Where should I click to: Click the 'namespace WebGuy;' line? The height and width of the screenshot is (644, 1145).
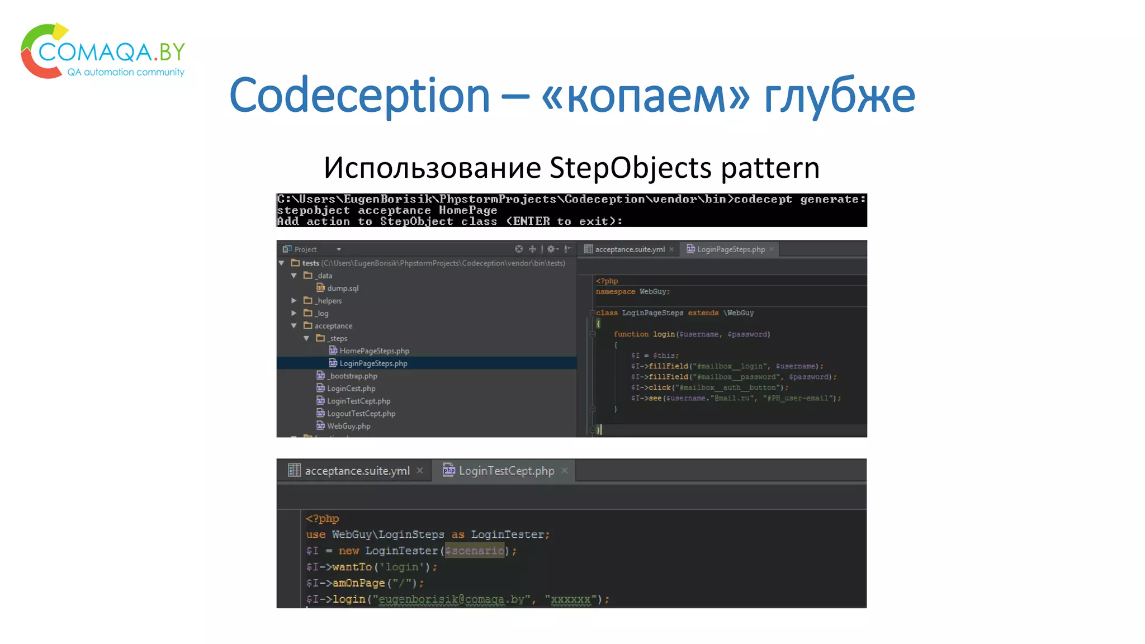pos(633,292)
